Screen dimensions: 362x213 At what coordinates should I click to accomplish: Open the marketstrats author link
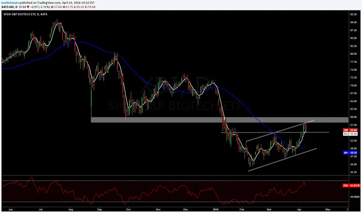tap(10, 3)
